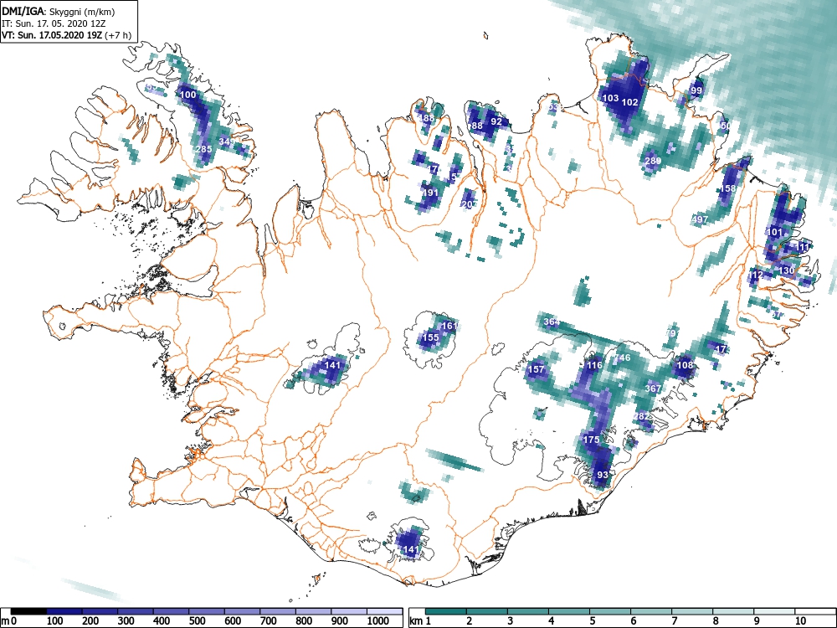The width and height of the screenshot is (837, 628).
Task: Click the black 0–100 m legend swatch
Action: [28, 611]
